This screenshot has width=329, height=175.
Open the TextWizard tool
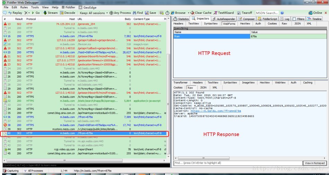(224, 13)
